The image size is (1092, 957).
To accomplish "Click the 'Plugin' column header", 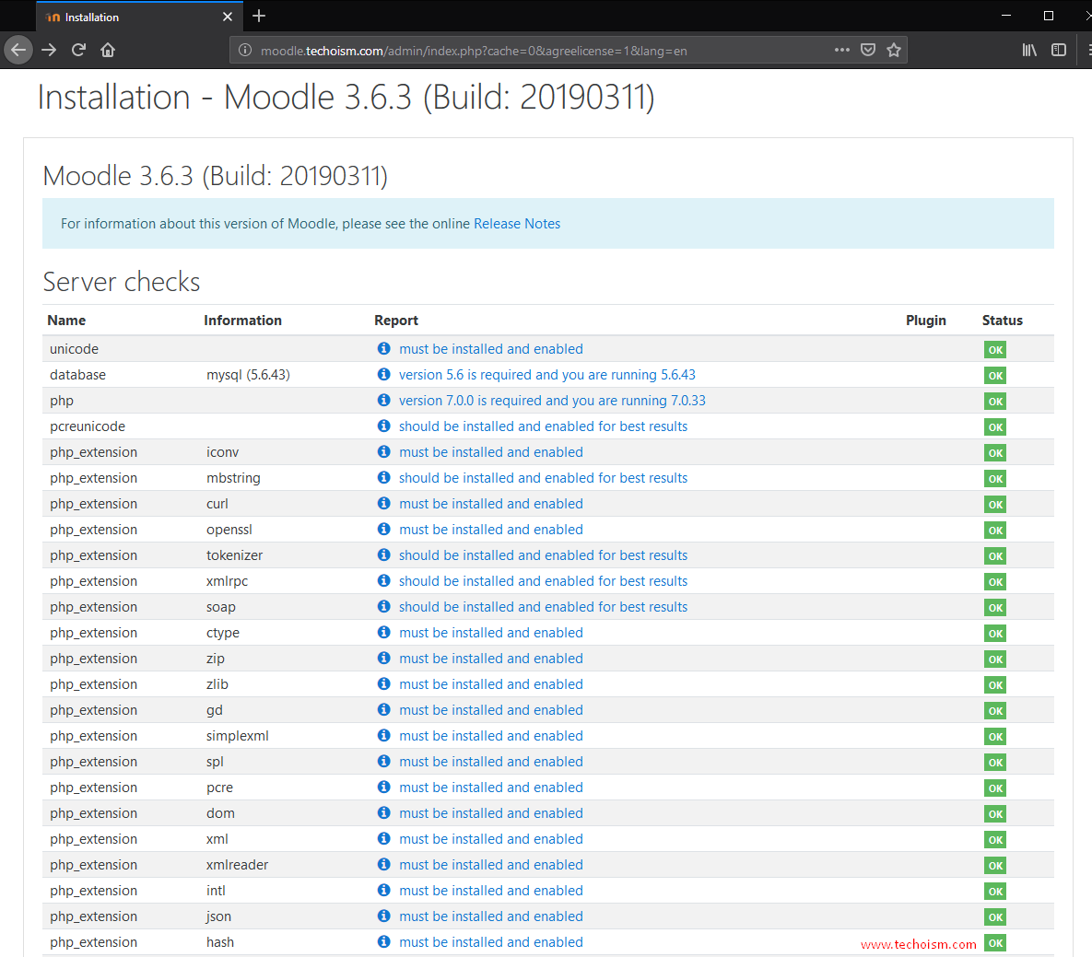I will pos(925,321).
